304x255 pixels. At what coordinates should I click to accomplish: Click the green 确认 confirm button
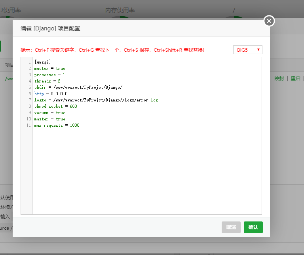253,227
